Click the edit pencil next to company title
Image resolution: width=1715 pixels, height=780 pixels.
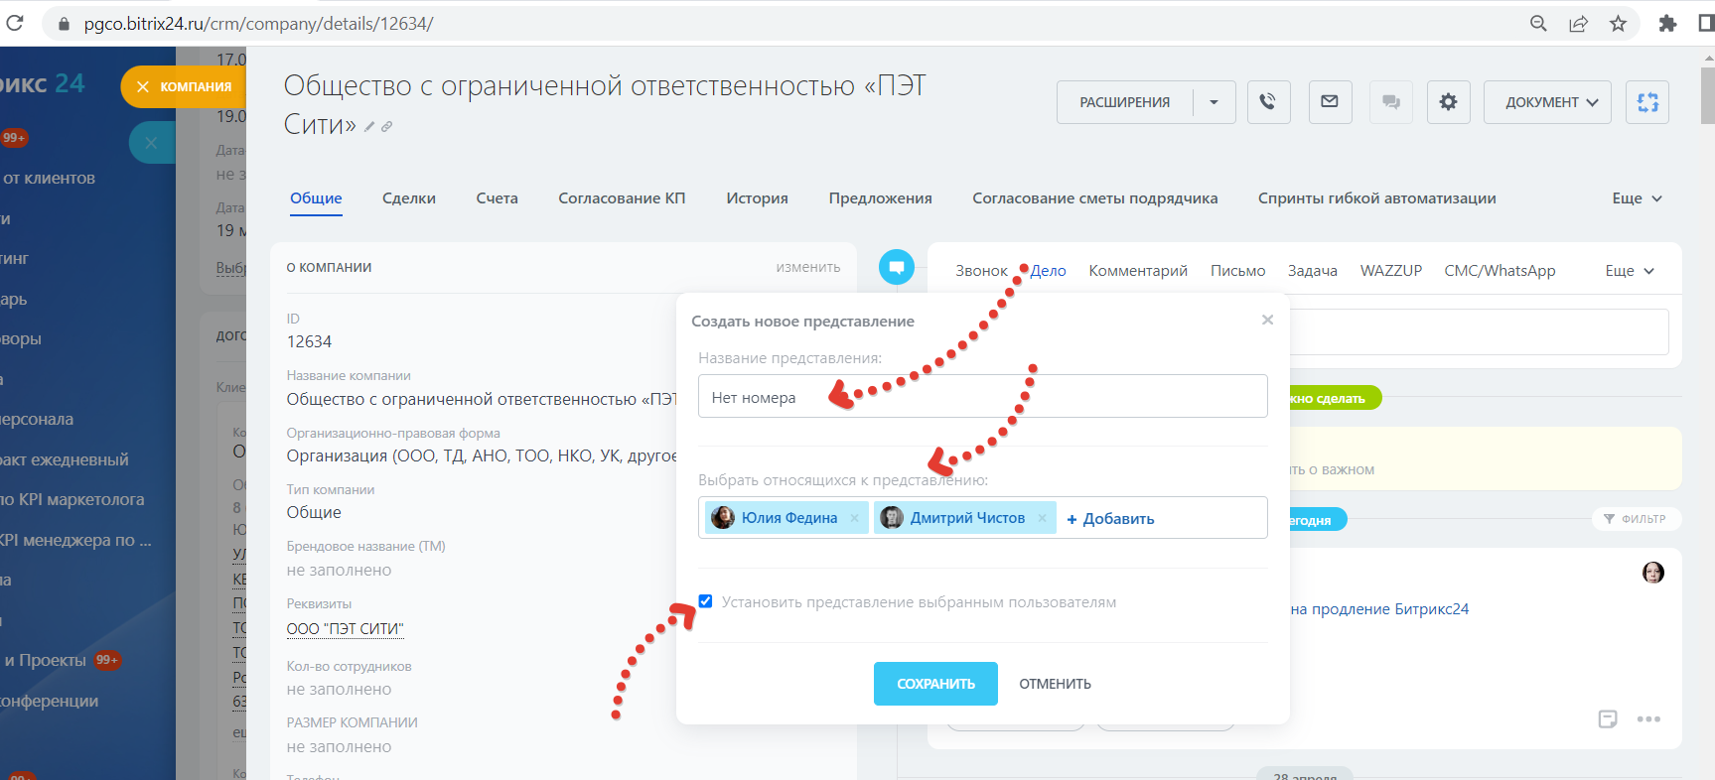click(369, 127)
